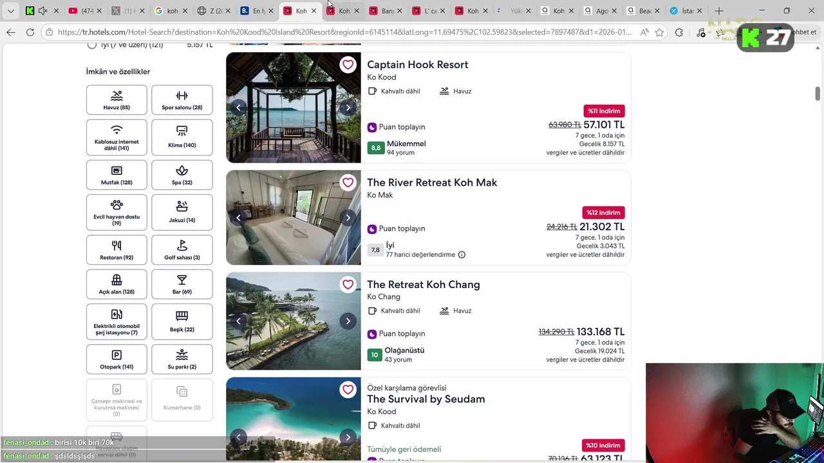Select Mutfak (128) filter
The width and height of the screenshot is (824, 463).
pyautogui.click(x=117, y=175)
